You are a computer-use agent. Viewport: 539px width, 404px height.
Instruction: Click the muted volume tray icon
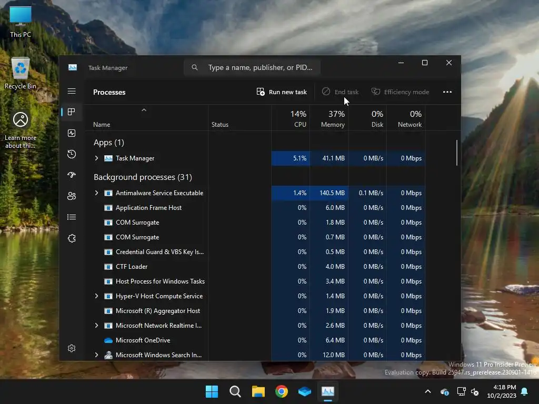475,391
